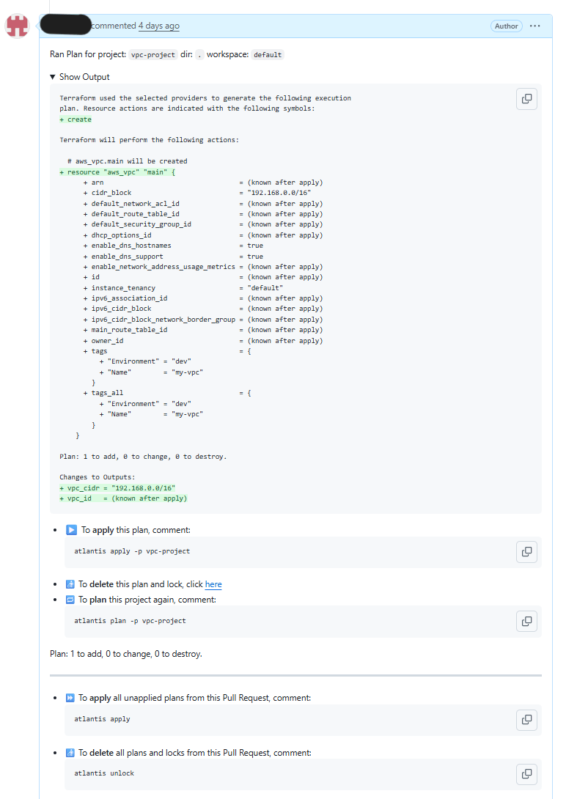Open the '4 days ago' timestamp link
The height and width of the screenshot is (799, 588).
pos(158,26)
